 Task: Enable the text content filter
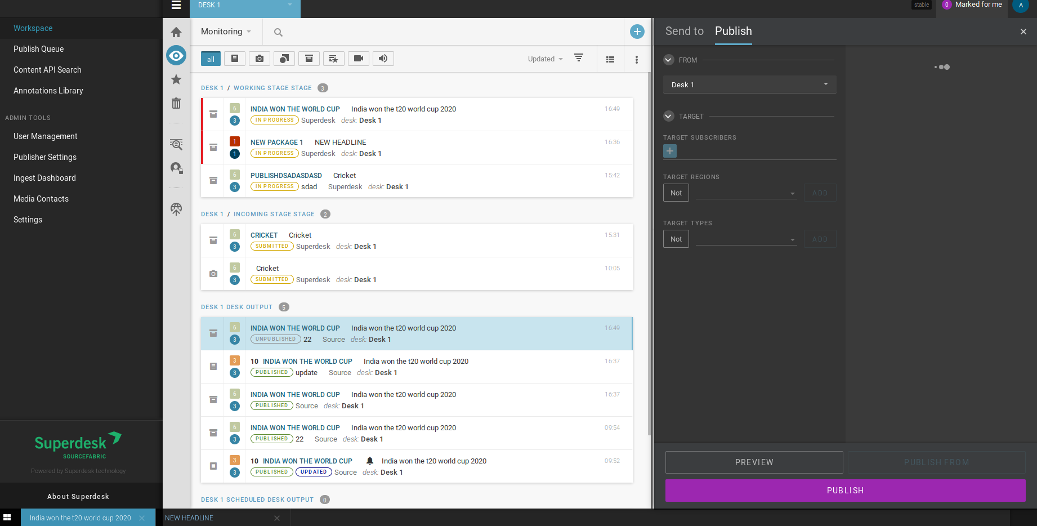tap(234, 58)
